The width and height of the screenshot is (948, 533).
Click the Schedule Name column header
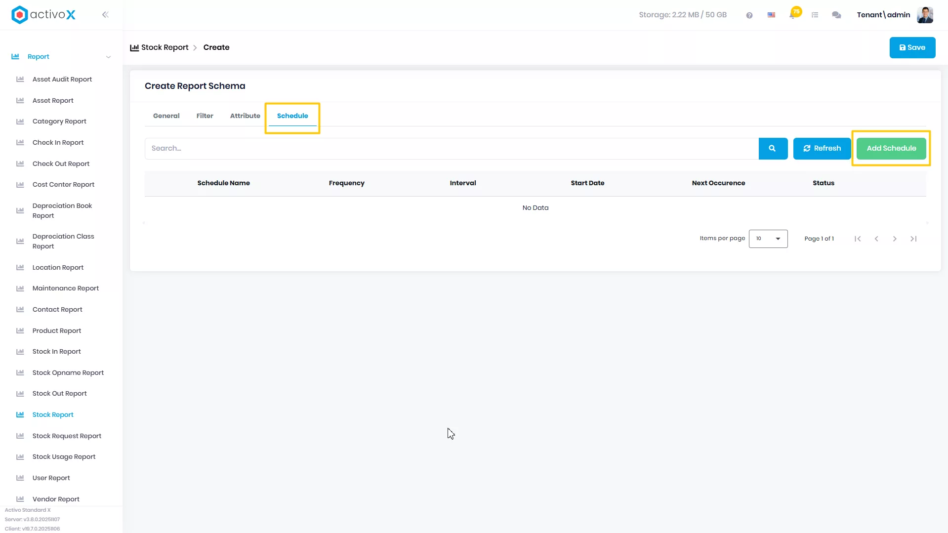click(x=224, y=183)
